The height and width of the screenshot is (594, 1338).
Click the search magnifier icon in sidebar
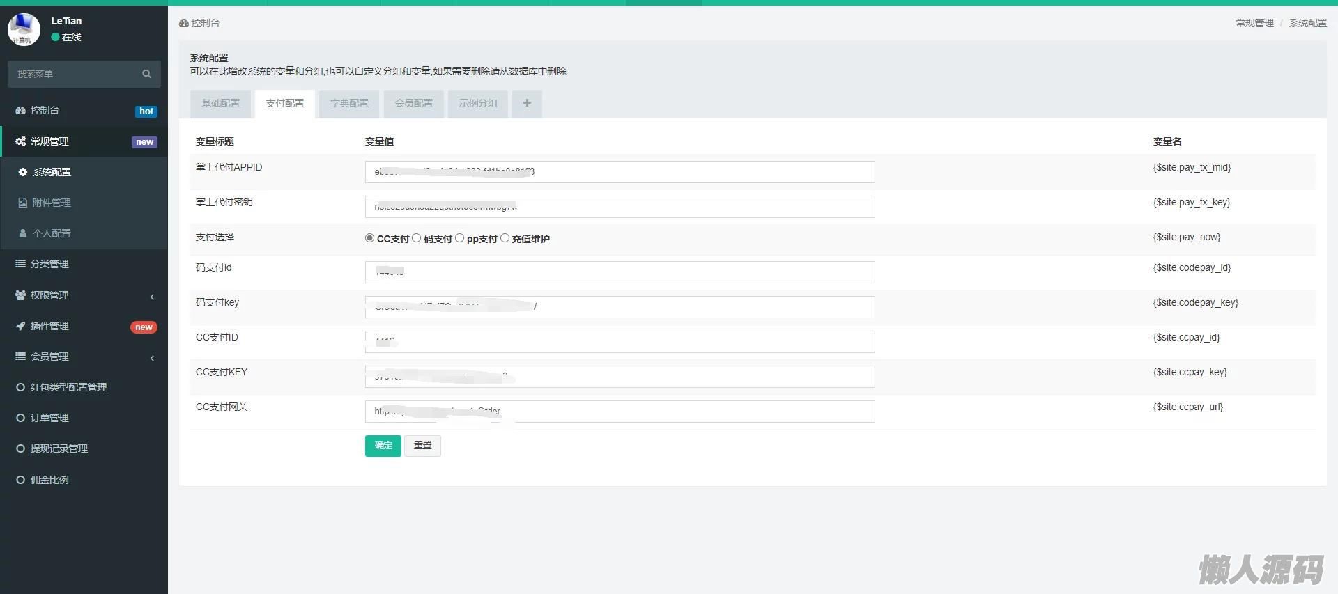[x=146, y=74]
